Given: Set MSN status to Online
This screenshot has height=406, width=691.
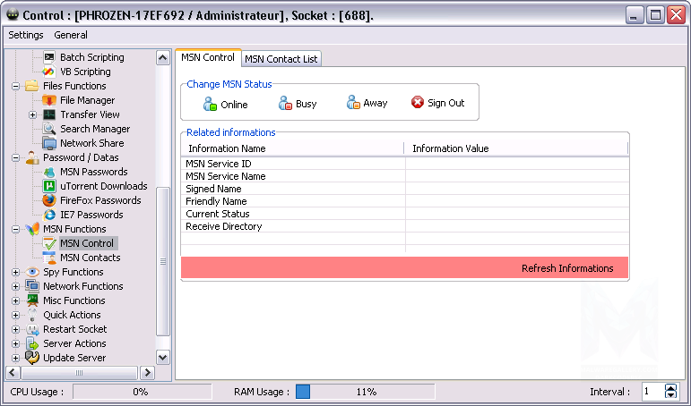Looking at the screenshot, I should coord(225,104).
